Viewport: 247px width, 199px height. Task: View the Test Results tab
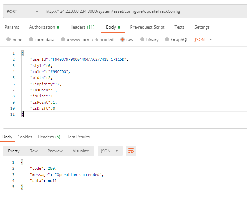pyautogui.click(x=78, y=137)
